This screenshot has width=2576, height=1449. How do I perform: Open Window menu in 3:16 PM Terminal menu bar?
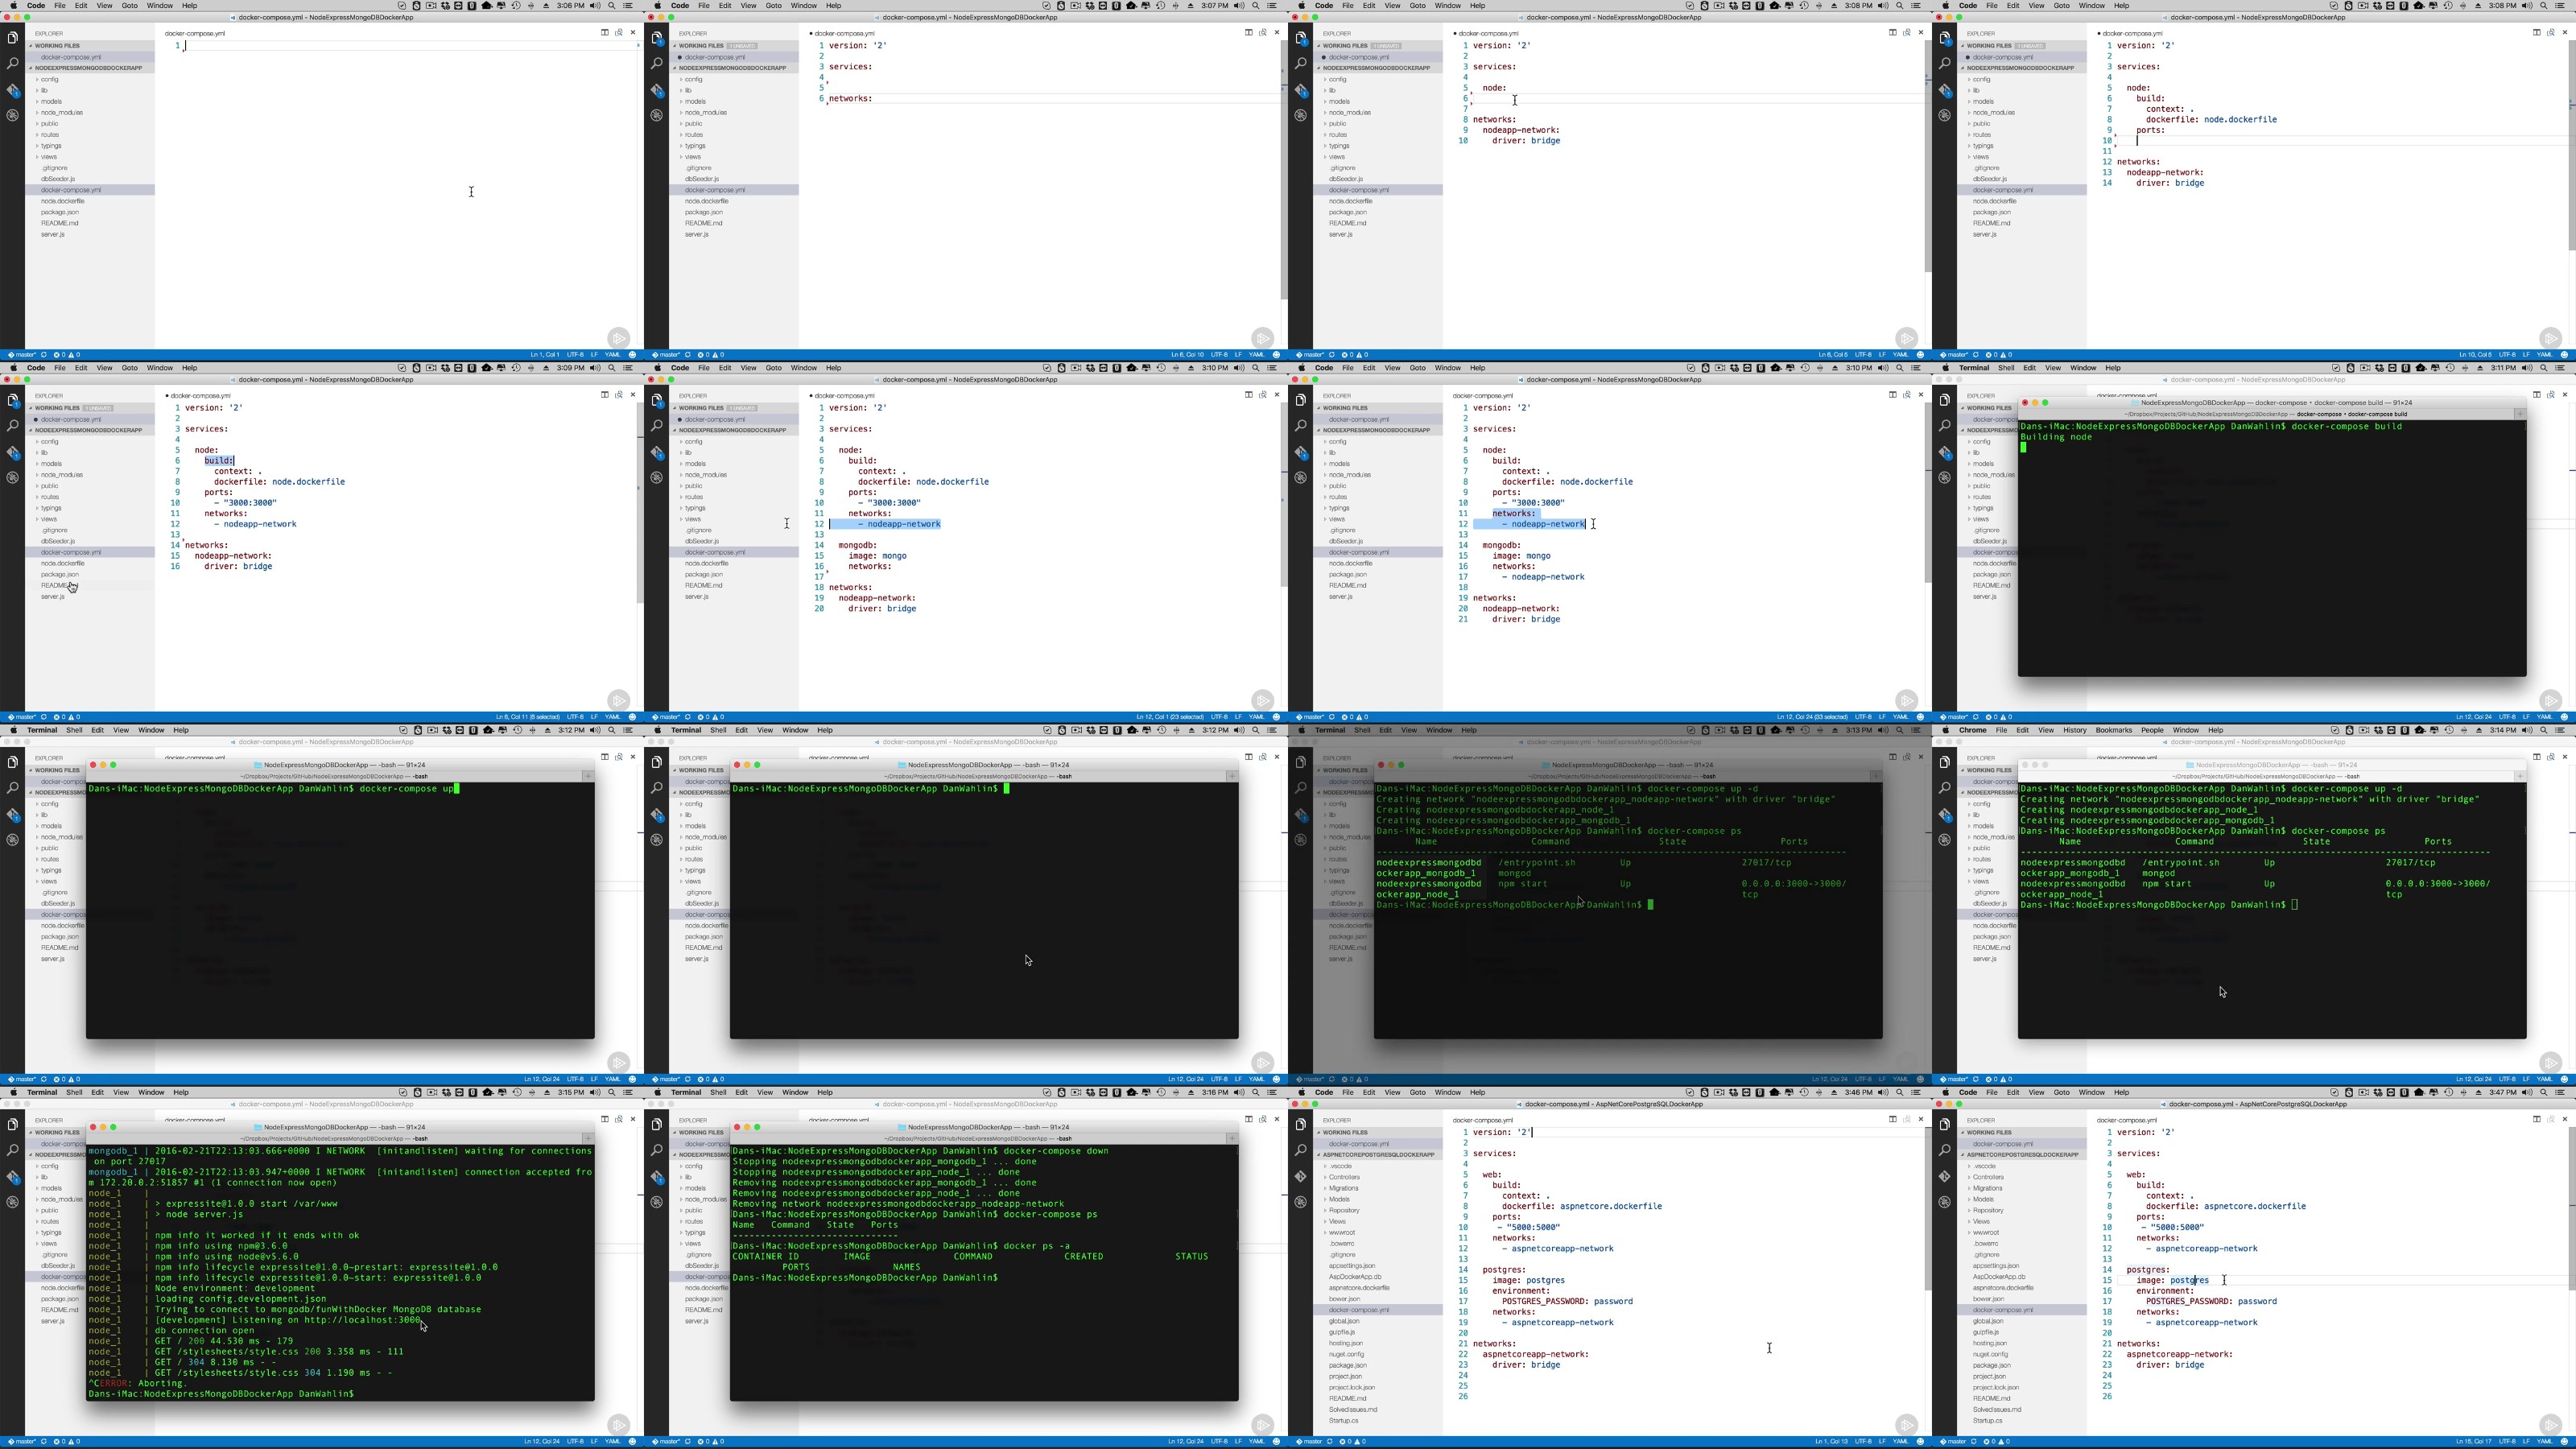coord(795,1093)
